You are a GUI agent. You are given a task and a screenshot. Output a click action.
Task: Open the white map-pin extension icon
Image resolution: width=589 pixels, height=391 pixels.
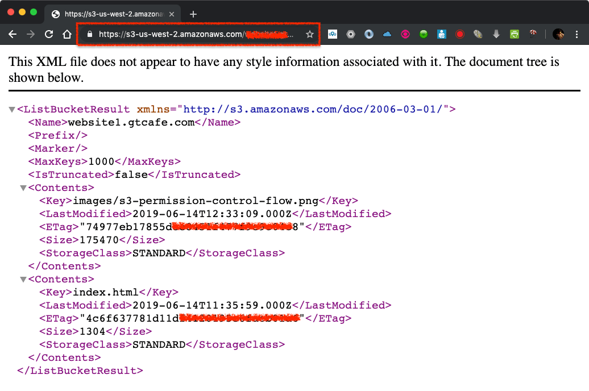click(333, 34)
